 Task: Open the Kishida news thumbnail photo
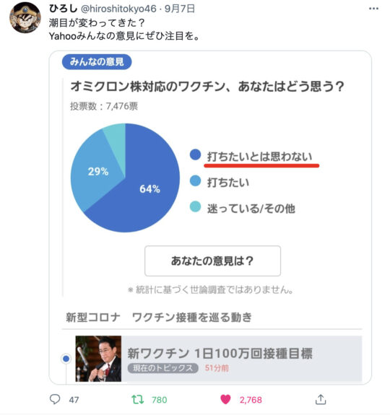coord(98,359)
